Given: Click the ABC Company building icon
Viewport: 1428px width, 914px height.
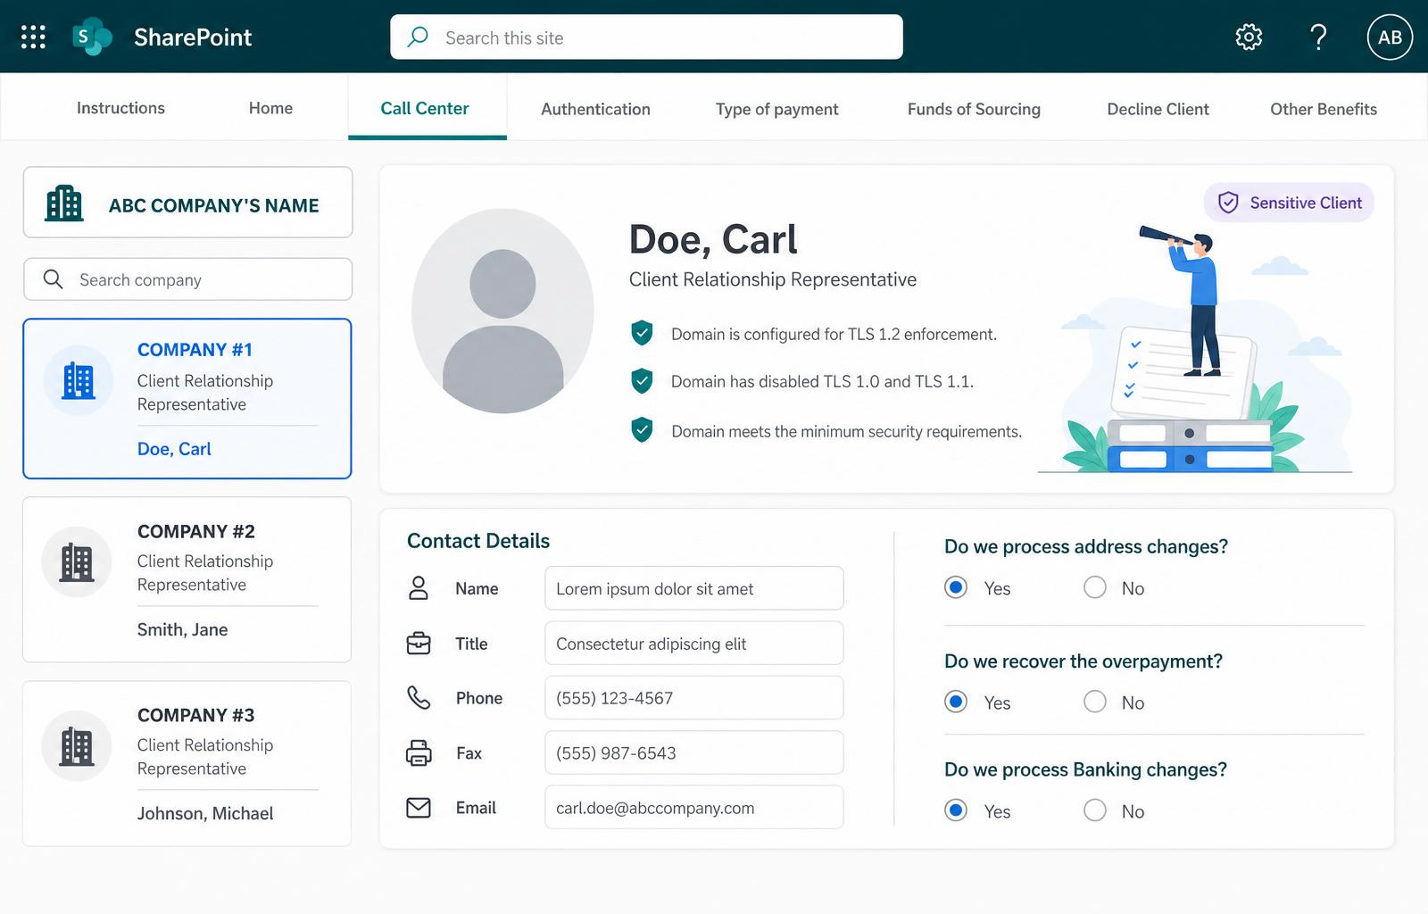Looking at the screenshot, I should [x=64, y=203].
